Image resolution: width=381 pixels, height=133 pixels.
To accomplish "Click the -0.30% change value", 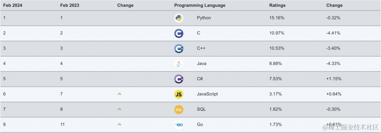I will point(333,109).
